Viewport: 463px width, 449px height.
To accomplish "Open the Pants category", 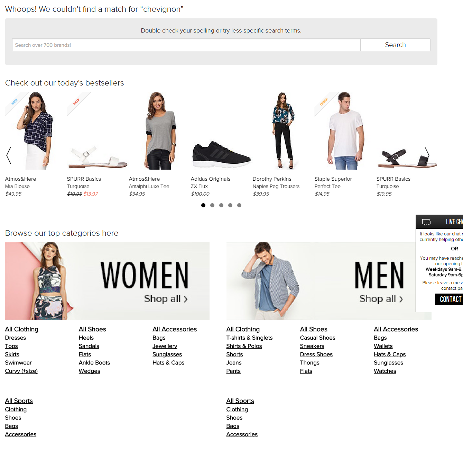I will (x=233, y=371).
